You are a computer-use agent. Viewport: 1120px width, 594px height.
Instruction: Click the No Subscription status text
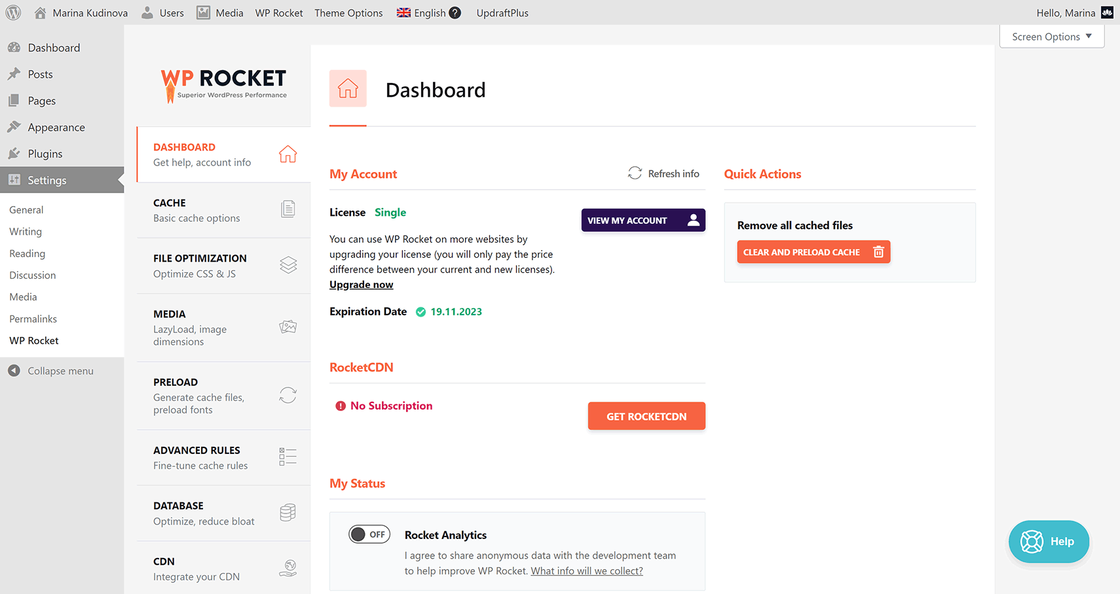click(391, 406)
